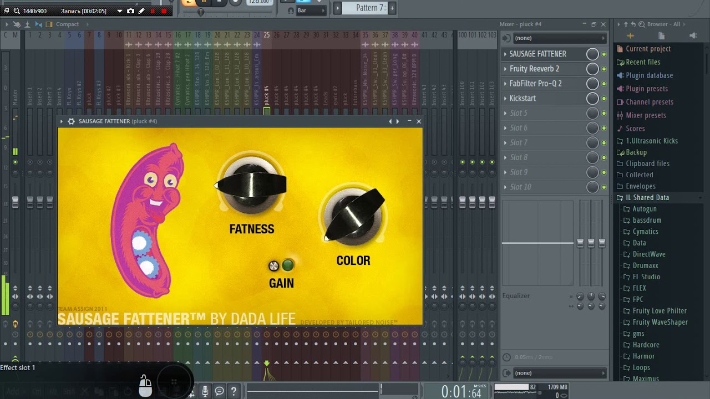The width and height of the screenshot is (710, 399).
Task: Open Plugin database in the browser
Action: 649,75
